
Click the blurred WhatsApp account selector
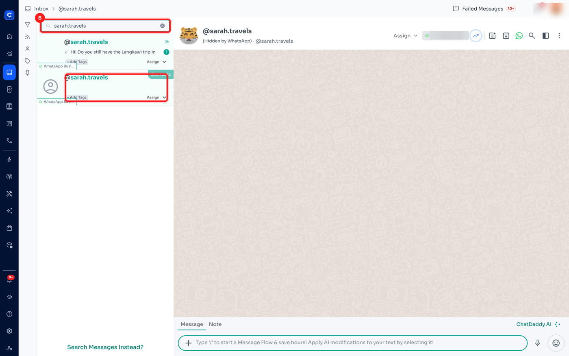(445, 36)
